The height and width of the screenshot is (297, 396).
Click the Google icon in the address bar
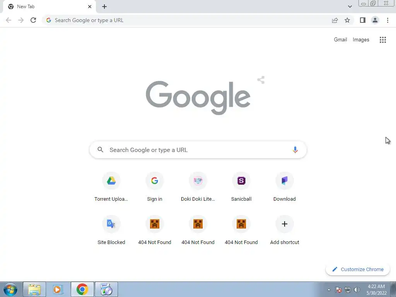click(x=49, y=20)
